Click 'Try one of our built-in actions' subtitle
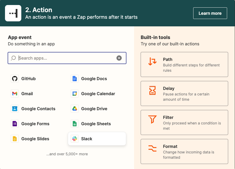235x169 pixels. click(170, 44)
